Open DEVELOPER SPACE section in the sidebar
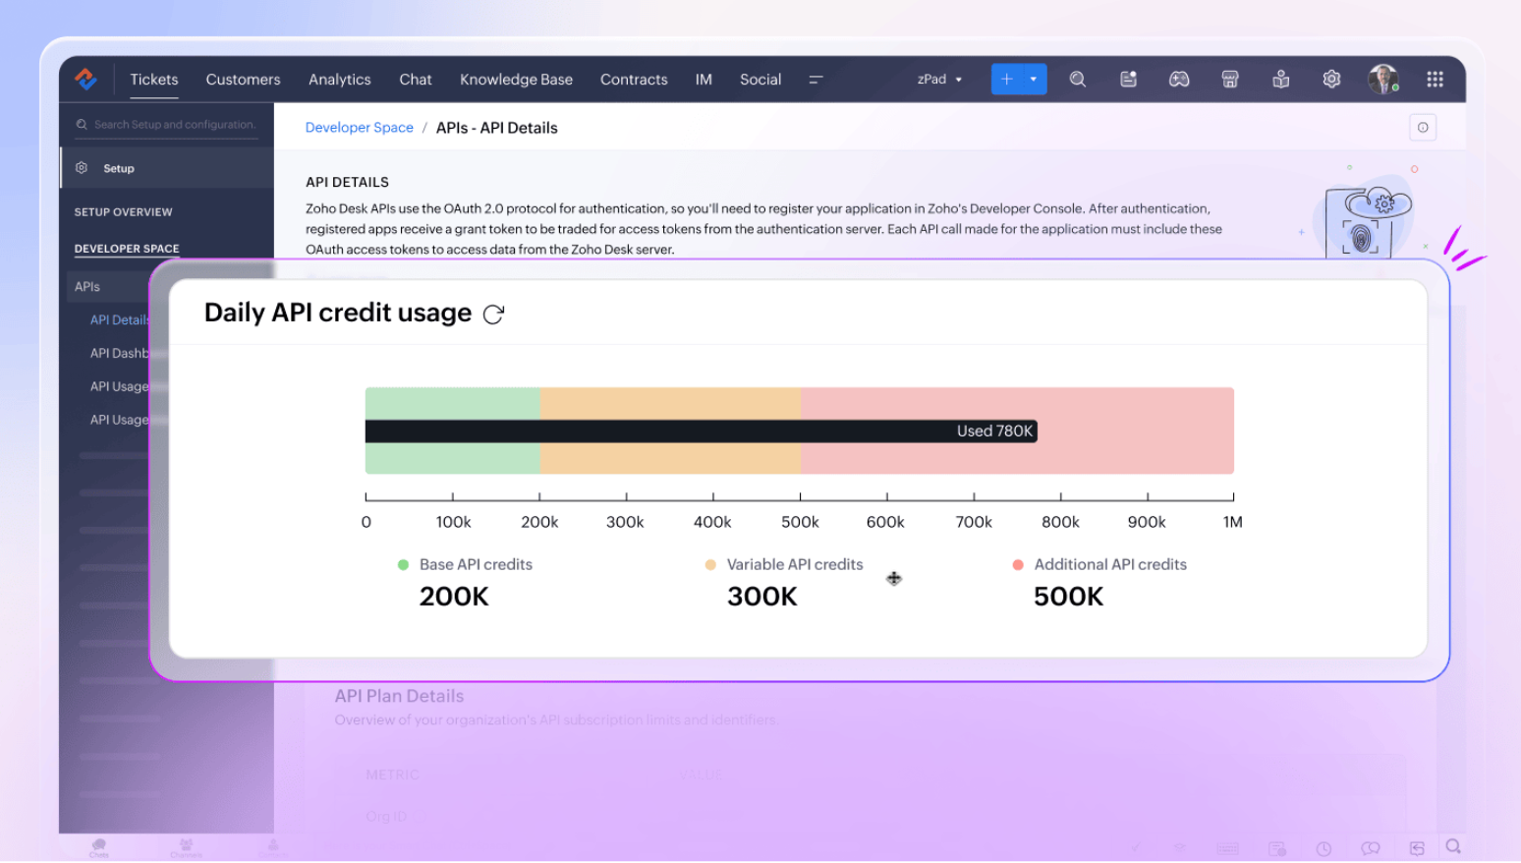Screen dimensions: 1521x863 pos(127,249)
